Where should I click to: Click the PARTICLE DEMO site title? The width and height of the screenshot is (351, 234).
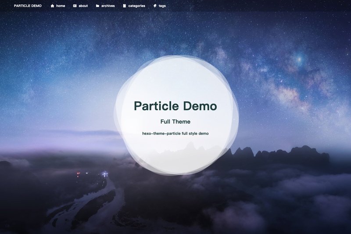[x=28, y=6]
